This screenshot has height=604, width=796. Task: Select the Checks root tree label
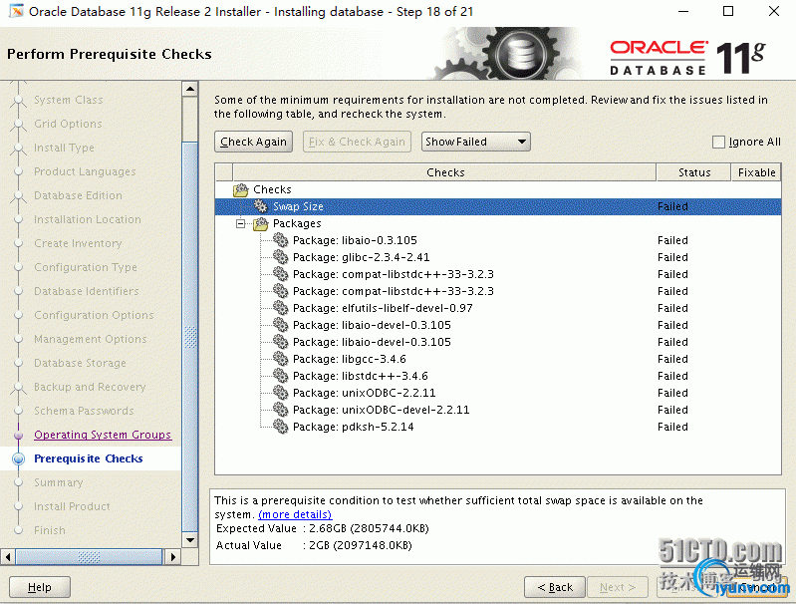point(272,189)
